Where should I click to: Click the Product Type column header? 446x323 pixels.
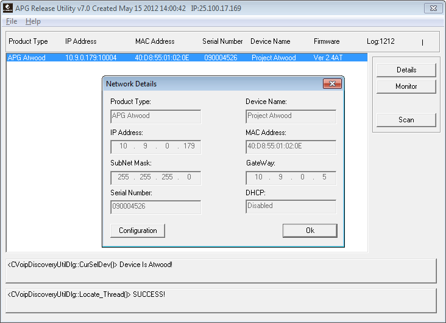28,41
